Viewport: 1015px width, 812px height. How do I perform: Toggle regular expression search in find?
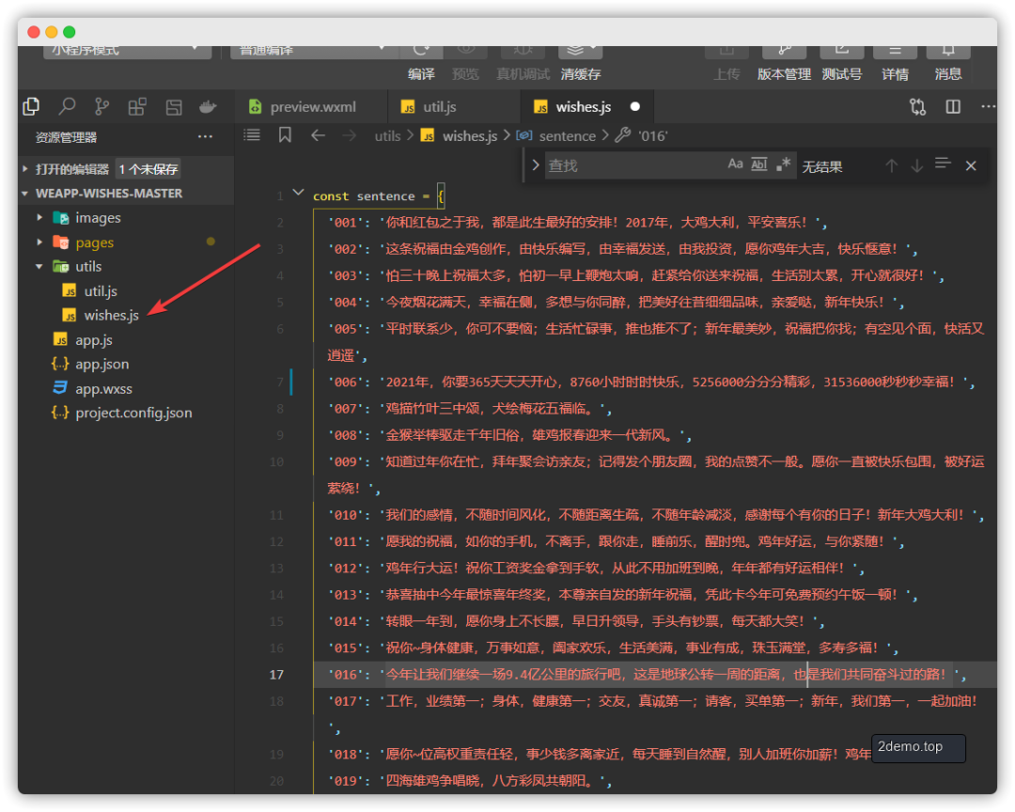pyautogui.click(x=783, y=164)
